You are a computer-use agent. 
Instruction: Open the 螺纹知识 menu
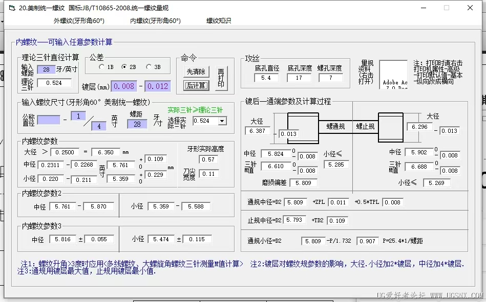pyautogui.click(x=219, y=21)
